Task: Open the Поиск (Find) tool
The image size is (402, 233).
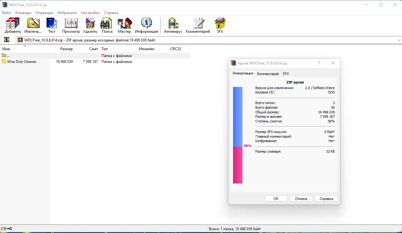Action: coord(107,25)
